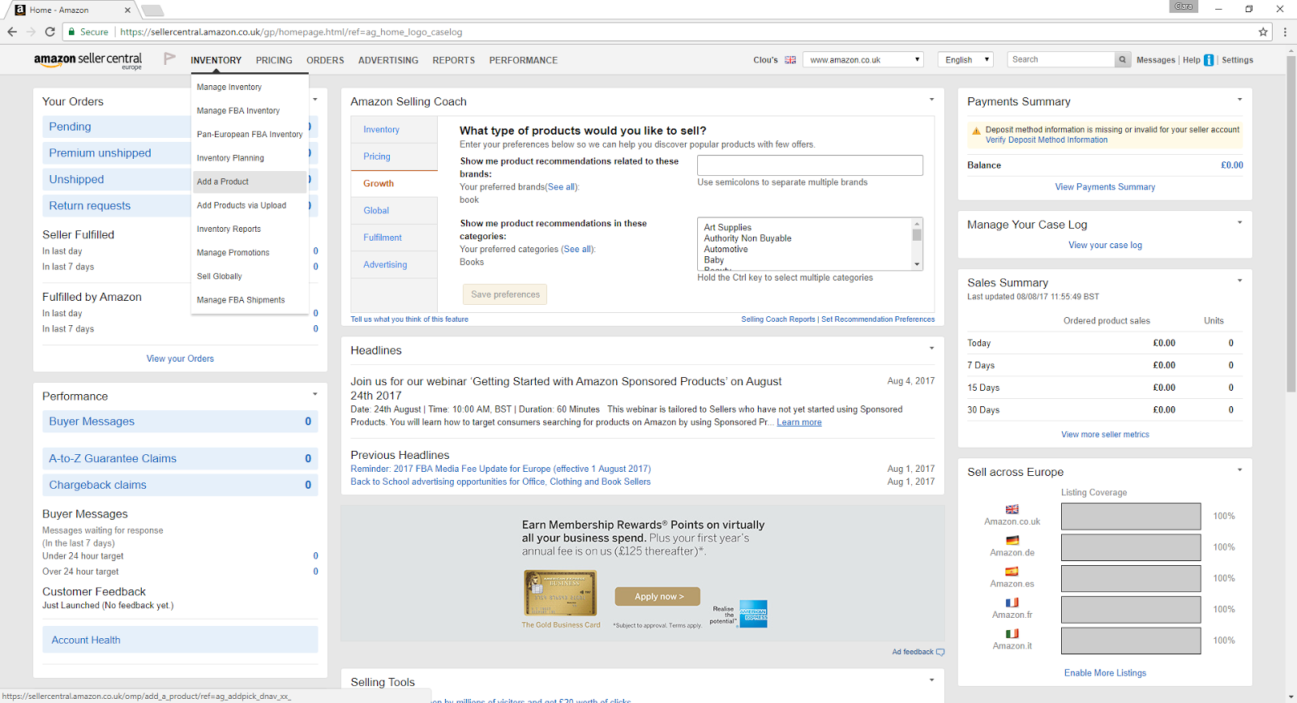Switch to the Inventory coach tab

pos(394,130)
